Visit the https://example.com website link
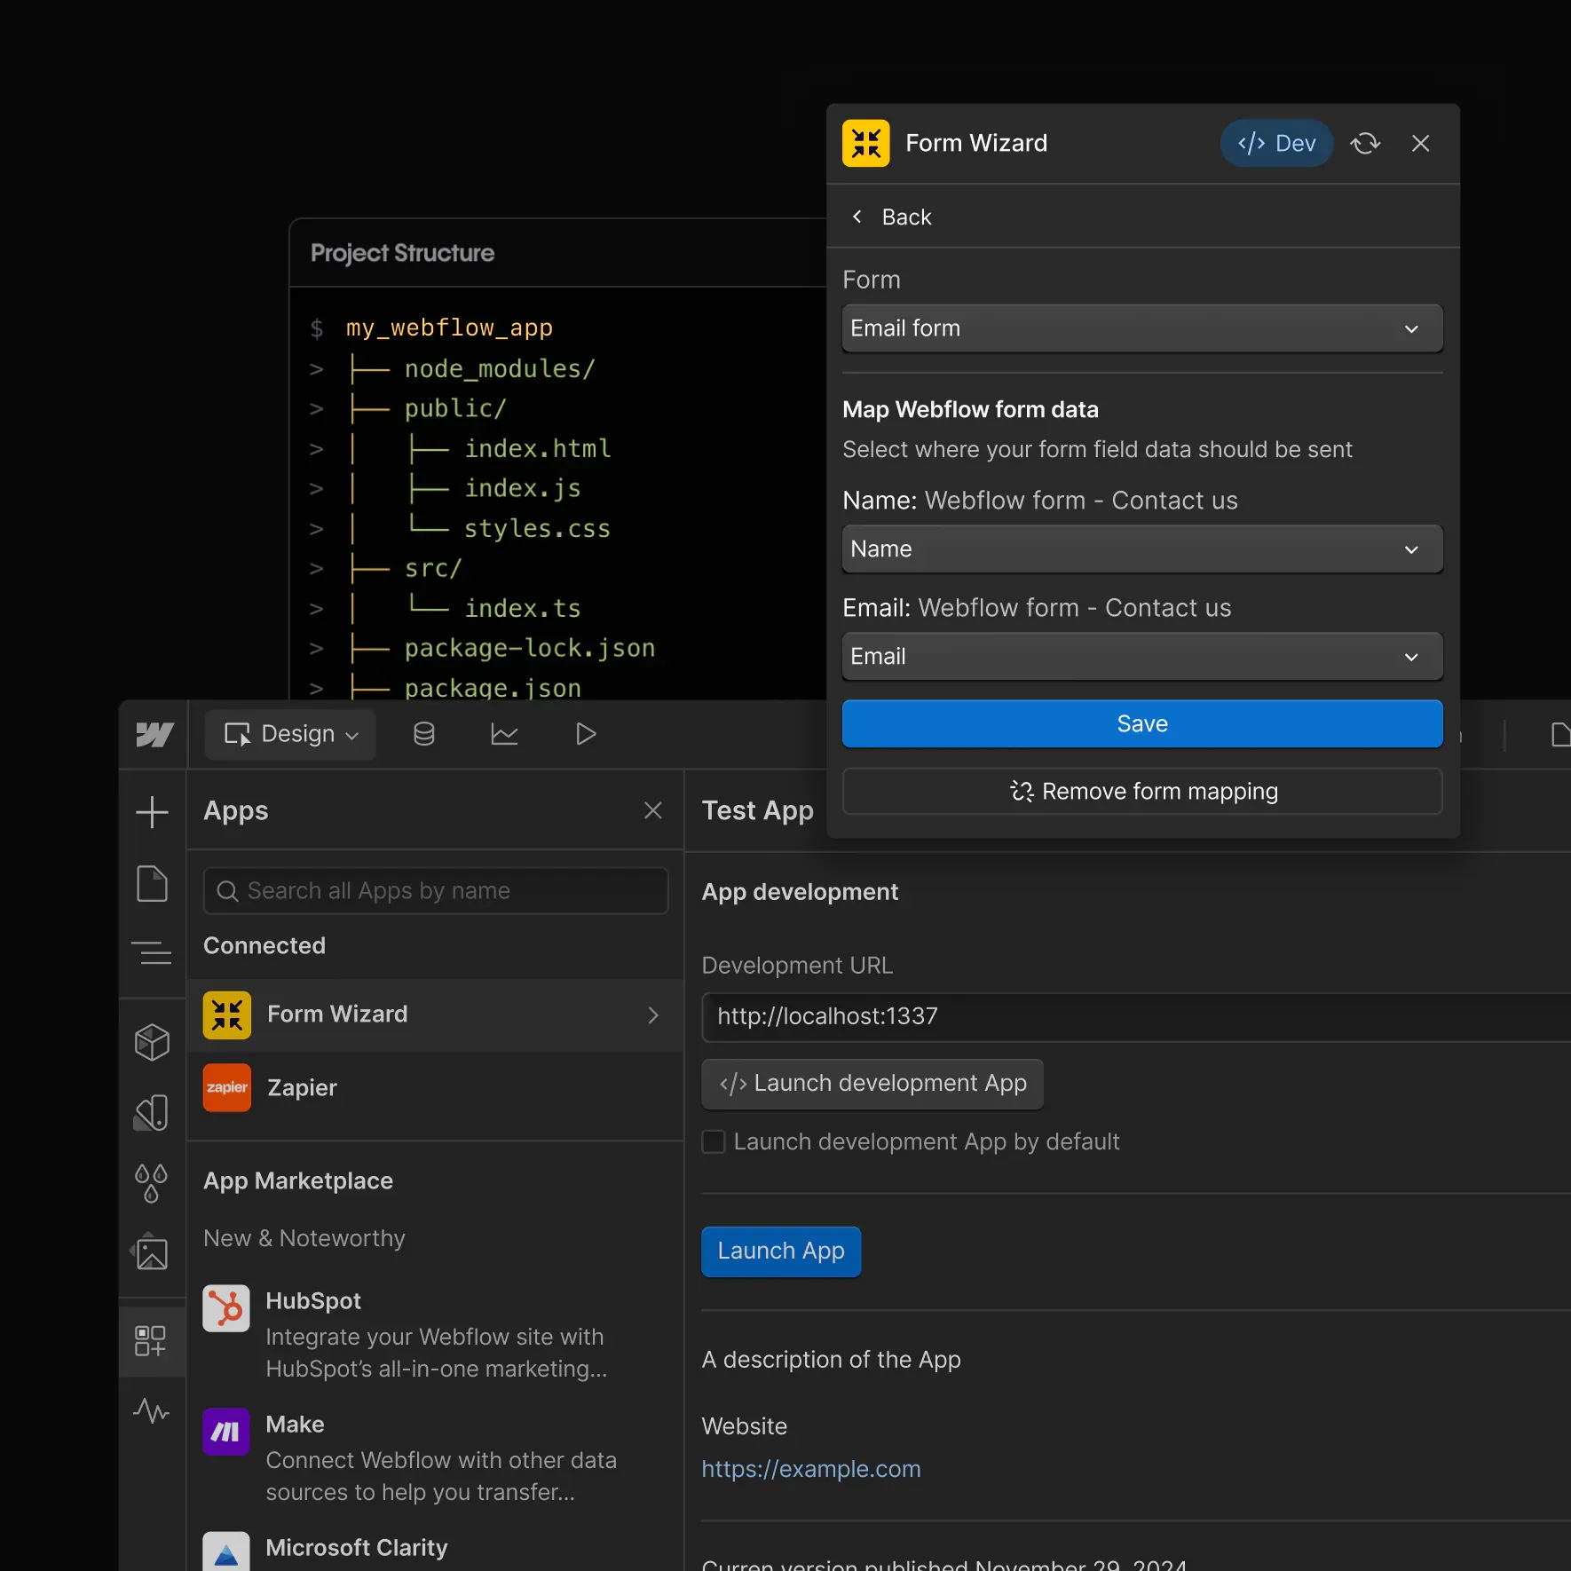 point(810,1469)
